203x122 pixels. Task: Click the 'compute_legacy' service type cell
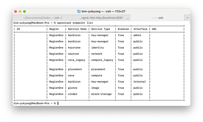point(102,60)
